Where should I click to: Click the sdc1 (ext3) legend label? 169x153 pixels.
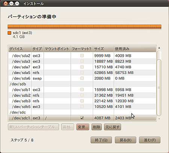(23, 33)
